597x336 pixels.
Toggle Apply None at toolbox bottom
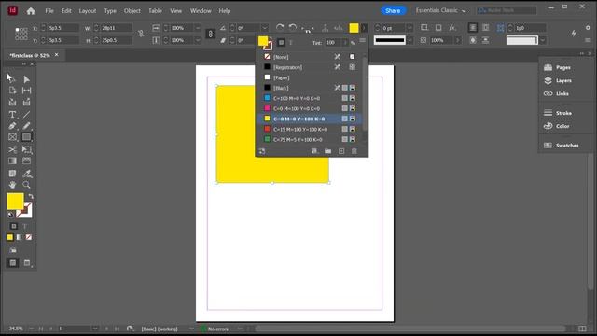click(x=29, y=237)
